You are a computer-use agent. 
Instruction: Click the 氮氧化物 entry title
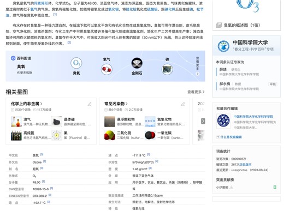(x=164, y=119)
